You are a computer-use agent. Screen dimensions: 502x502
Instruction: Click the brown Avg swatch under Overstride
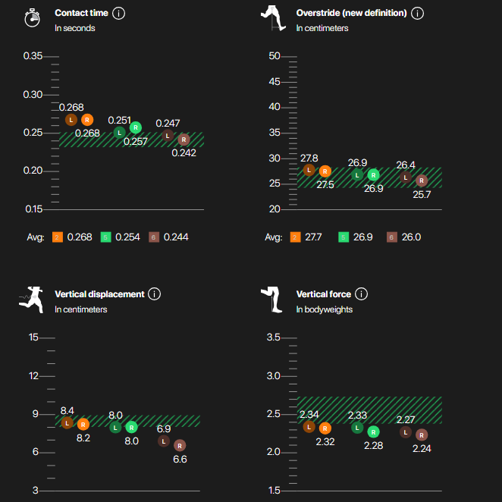pyautogui.click(x=392, y=237)
